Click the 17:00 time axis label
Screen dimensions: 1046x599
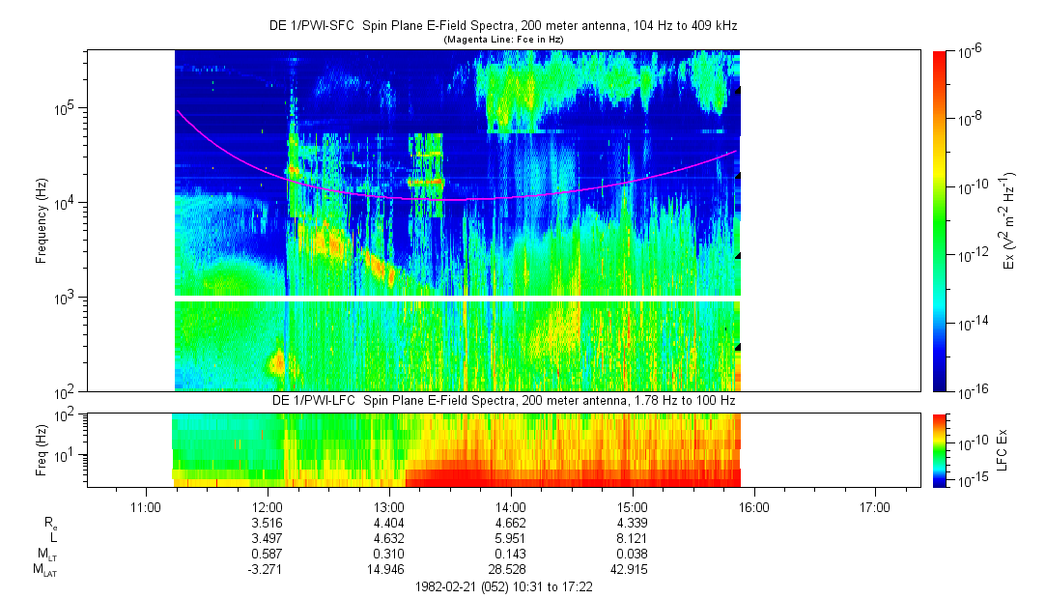874,507
